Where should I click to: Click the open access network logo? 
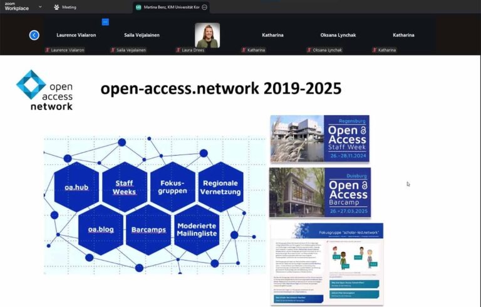tap(44, 90)
